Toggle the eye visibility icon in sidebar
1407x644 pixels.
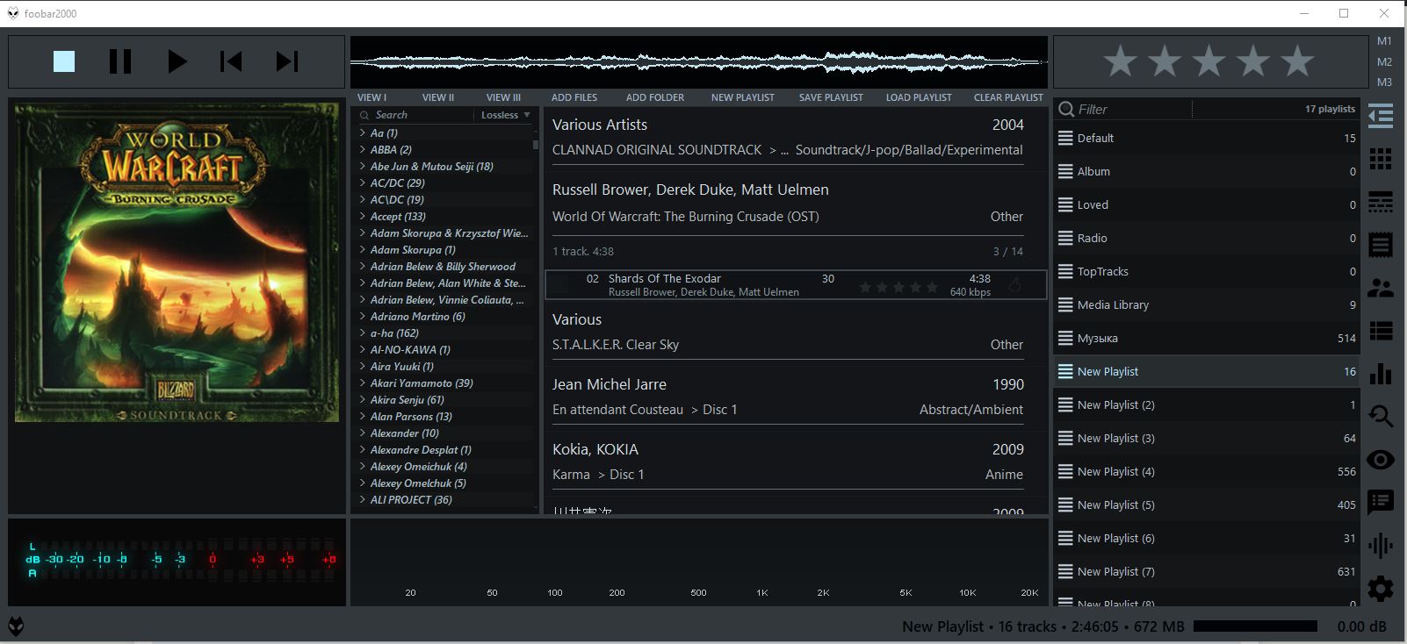click(x=1381, y=460)
